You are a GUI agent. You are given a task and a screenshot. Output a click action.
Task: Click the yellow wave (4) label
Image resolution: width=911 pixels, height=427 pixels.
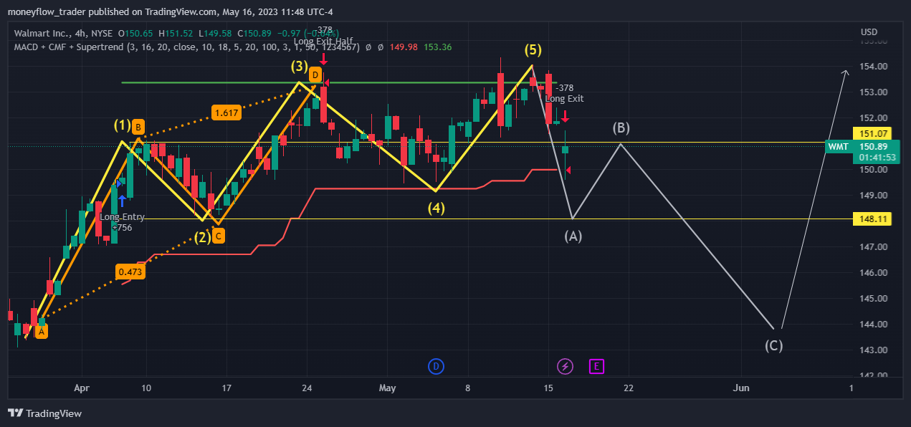[x=437, y=208]
